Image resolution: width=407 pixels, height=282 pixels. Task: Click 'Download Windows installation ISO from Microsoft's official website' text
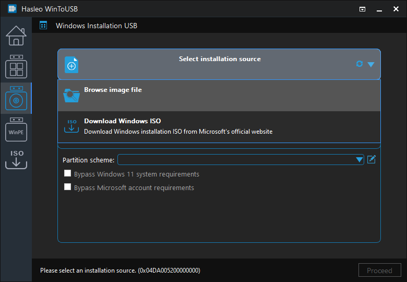pos(178,132)
